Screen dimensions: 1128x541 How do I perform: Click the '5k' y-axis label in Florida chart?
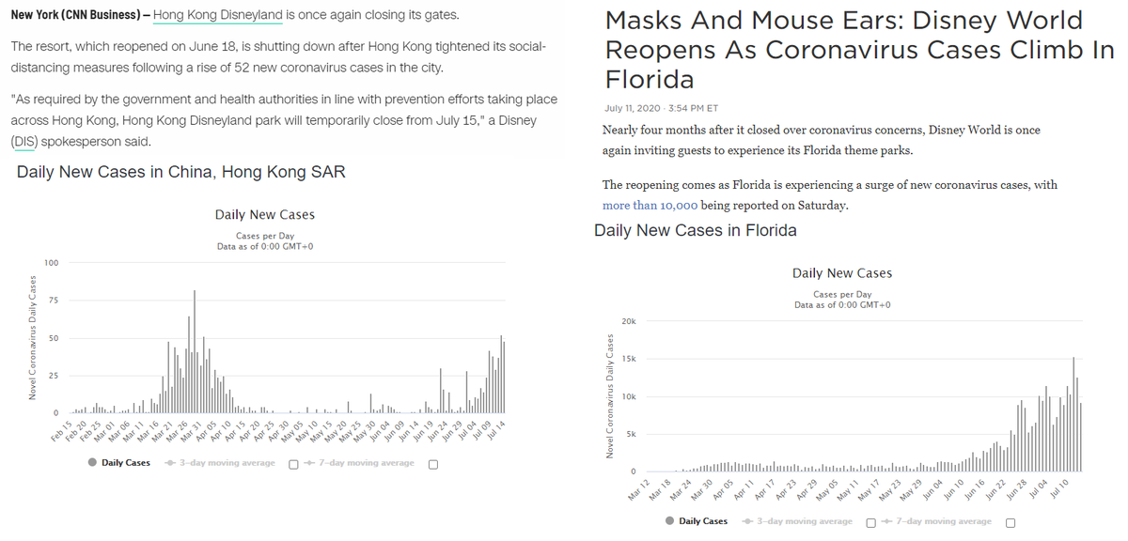tap(631, 434)
